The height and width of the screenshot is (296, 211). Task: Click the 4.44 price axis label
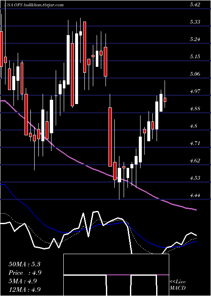point(195,195)
